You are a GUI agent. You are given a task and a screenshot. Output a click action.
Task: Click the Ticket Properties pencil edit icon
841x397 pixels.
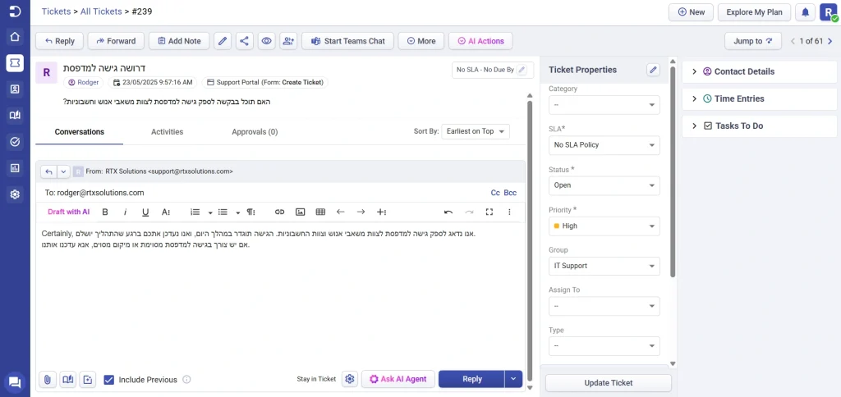(653, 70)
